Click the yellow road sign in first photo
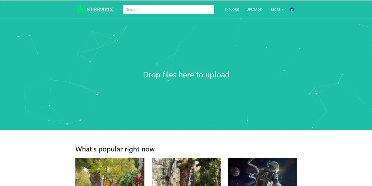 (x=107, y=183)
